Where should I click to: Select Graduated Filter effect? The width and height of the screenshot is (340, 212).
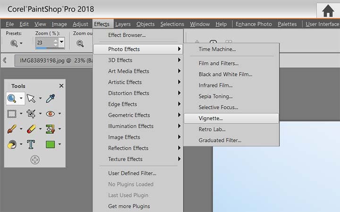(x=231, y=140)
